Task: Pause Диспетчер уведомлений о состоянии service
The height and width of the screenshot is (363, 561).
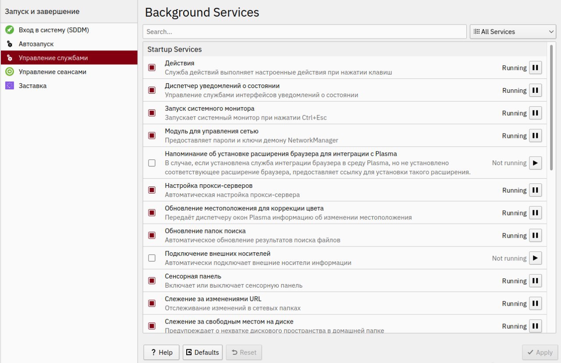Action: click(x=535, y=91)
